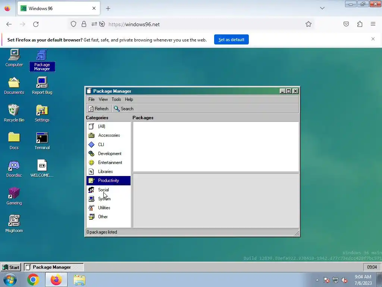Select the Other category
Viewport: 382px width, 287px height.
tap(109, 217)
